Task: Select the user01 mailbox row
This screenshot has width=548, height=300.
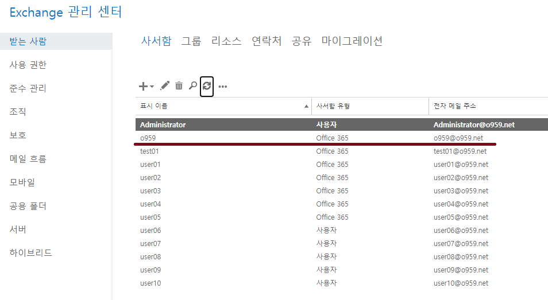Action: coord(342,164)
